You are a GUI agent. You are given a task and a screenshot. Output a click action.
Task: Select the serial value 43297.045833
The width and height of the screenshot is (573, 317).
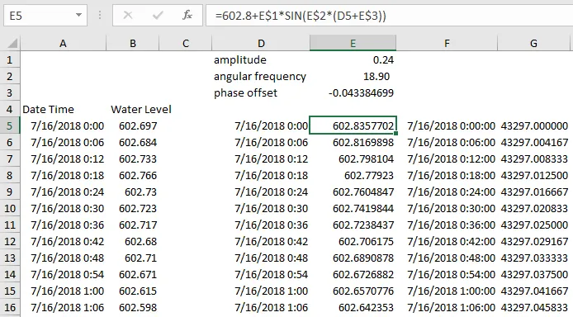pos(533,307)
